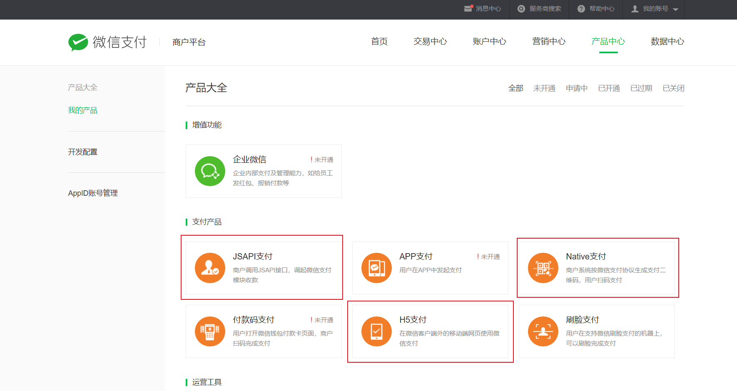Screen dimensions: 737x391
Task: Click the 支付产品 section heading
Action: coord(207,222)
